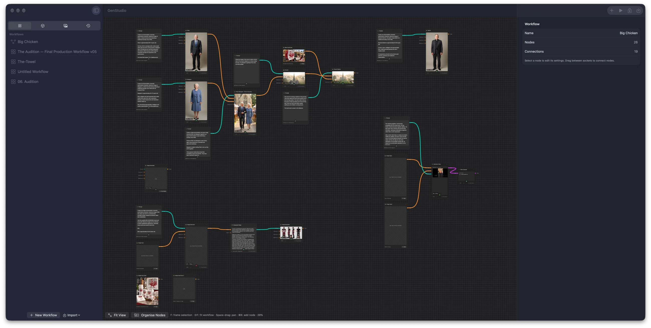Screen dimensions: 651x328
Task: Run the workflow with play icon
Action: click(621, 10)
